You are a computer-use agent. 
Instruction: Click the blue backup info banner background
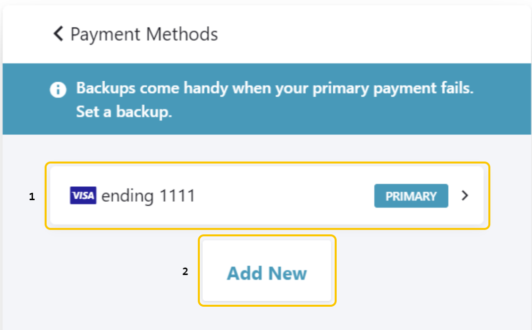pos(267,99)
